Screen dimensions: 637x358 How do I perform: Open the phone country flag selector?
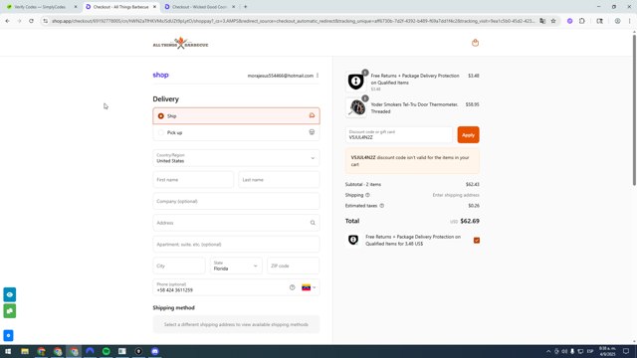[309, 287]
